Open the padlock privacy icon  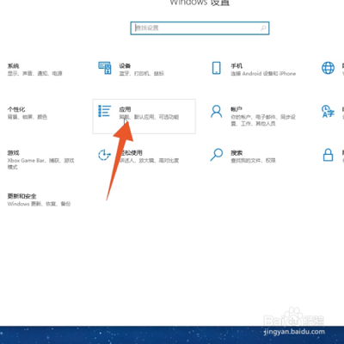(328, 155)
